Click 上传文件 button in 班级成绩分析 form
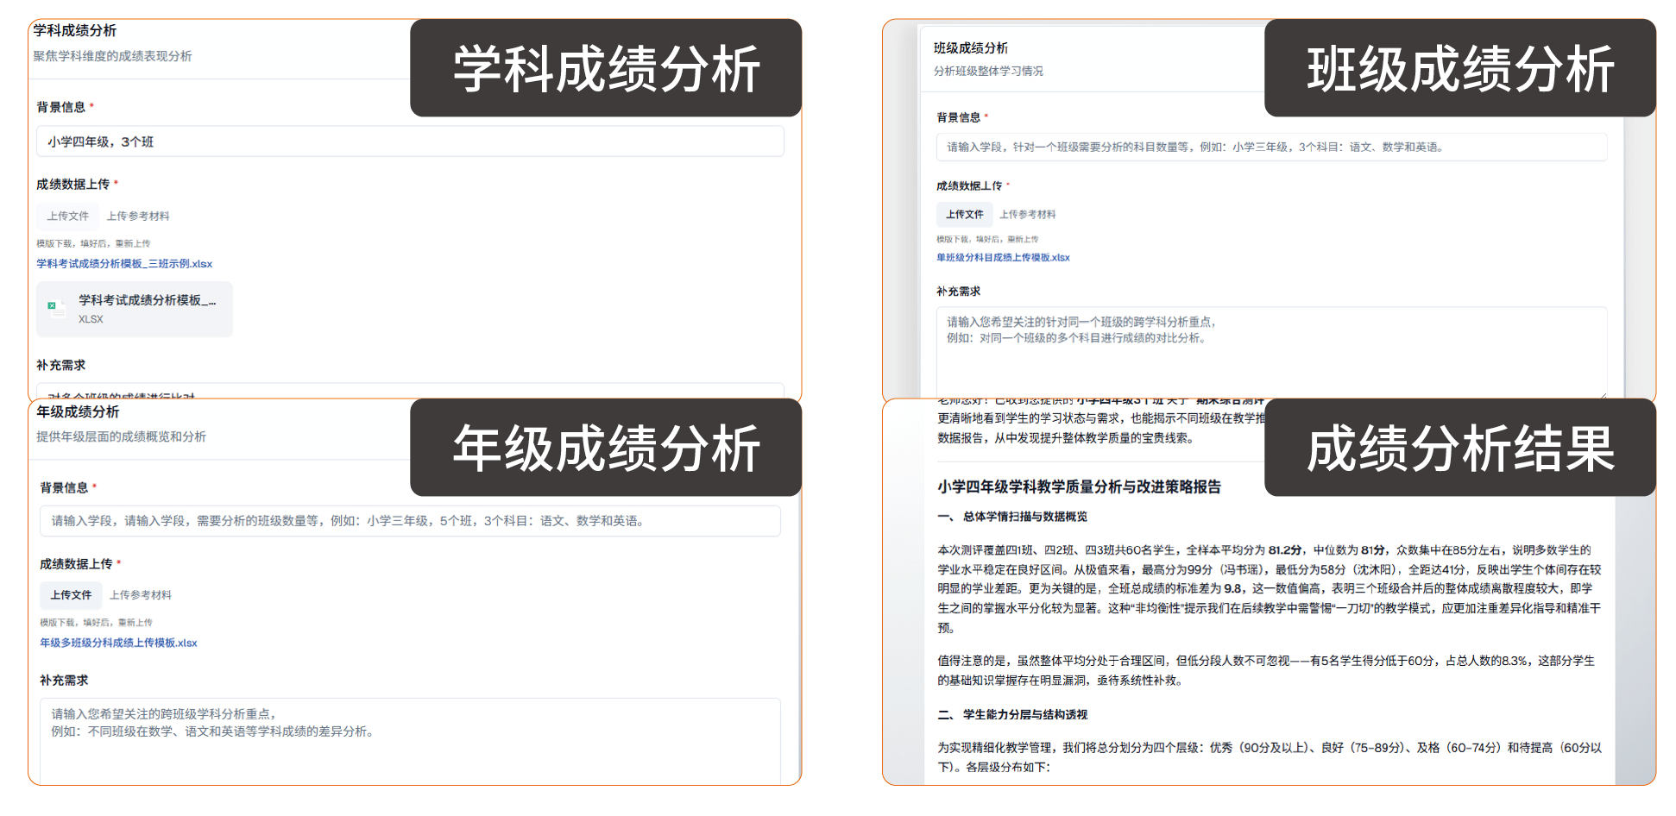Screen dimensions: 1676x816 (x=964, y=214)
